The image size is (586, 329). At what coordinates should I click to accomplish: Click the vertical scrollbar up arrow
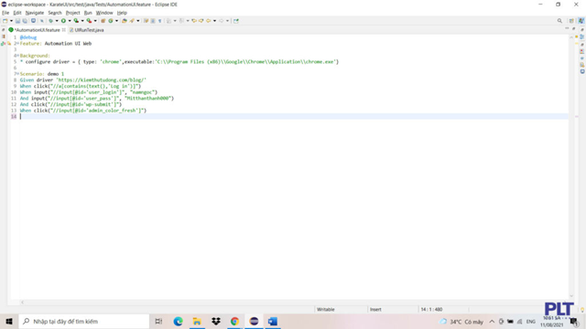pos(571,37)
